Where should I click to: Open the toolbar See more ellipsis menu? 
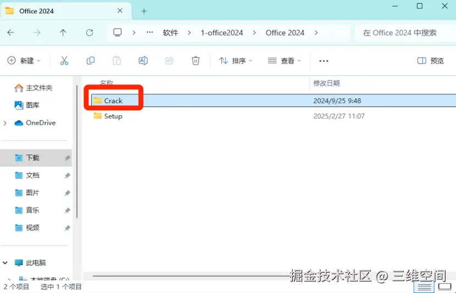pyautogui.click(x=324, y=61)
